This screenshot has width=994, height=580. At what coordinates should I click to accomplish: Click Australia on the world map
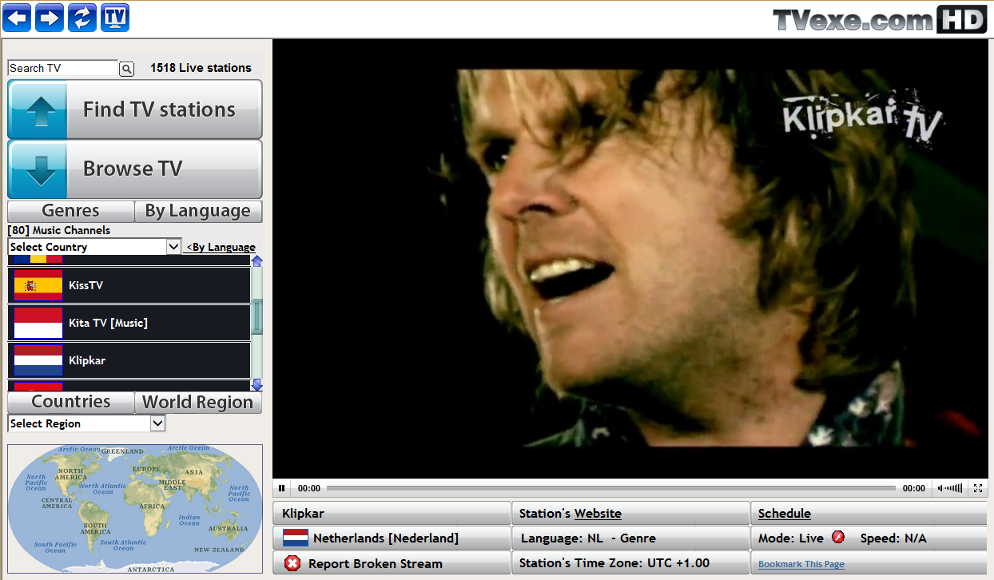pos(228,528)
